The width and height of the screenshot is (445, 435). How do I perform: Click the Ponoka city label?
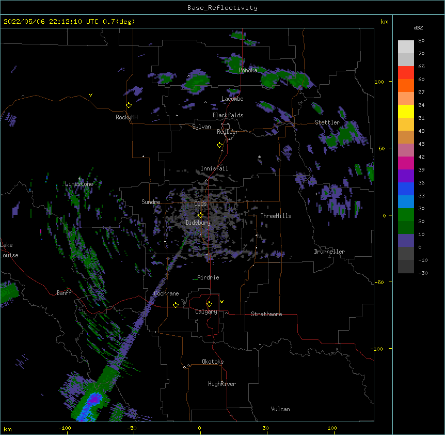[x=248, y=70]
